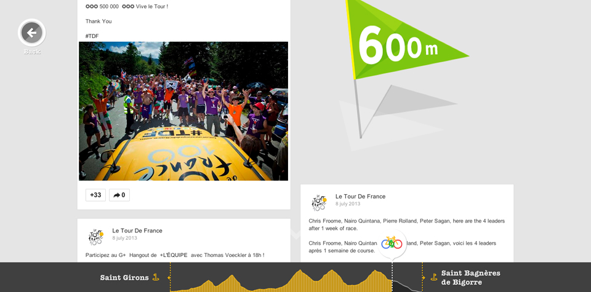Click the Tour de France avatar on the Hangout post
Image resolution: width=591 pixels, height=292 pixels.
click(x=95, y=237)
